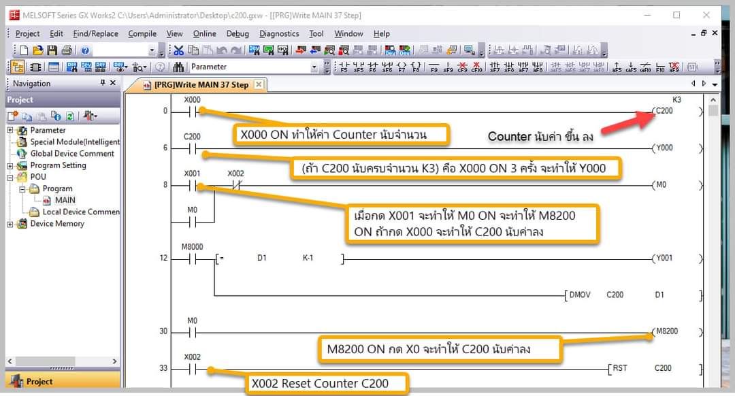This screenshot has width=735, height=396.
Task: Expand the Parameter tree node
Action: tap(10, 130)
